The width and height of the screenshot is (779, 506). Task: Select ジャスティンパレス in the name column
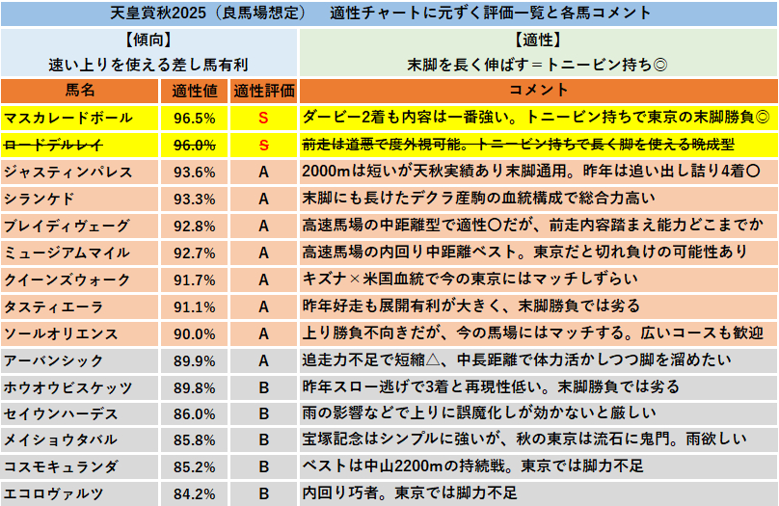[80, 172]
